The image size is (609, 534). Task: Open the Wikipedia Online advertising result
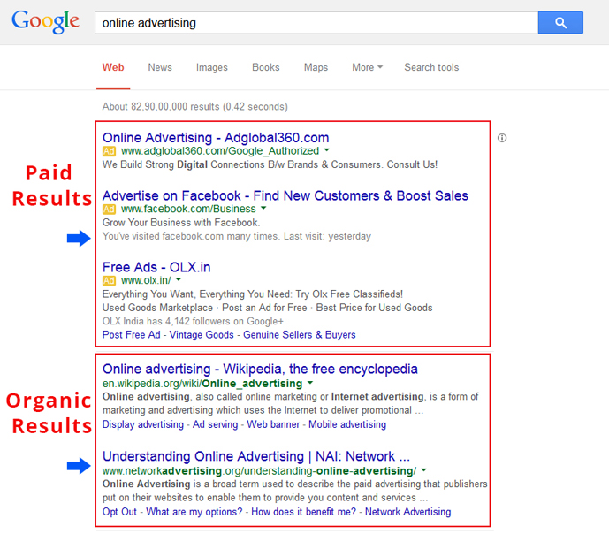(260, 369)
